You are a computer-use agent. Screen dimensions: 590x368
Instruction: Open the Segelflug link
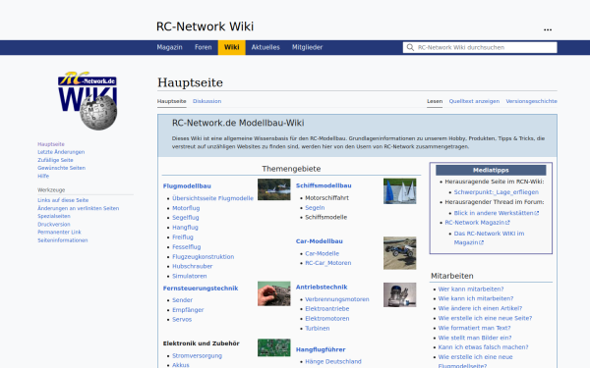186,218
